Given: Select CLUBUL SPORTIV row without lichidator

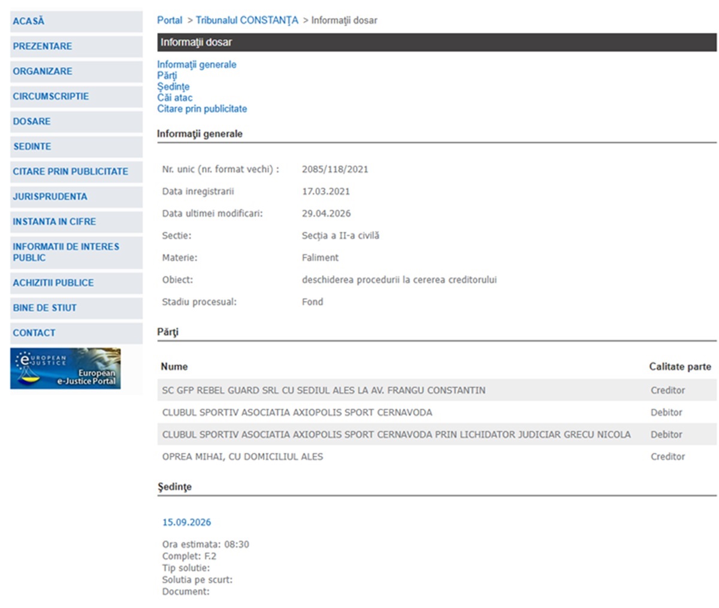Looking at the screenshot, I should [x=437, y=413].
